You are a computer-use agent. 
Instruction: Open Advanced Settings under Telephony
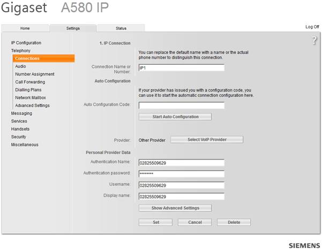tap(32, 105)
